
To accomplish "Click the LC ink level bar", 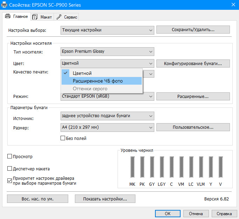I will click(191, 167).
